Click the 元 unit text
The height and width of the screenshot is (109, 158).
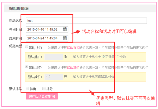coord(65,77)
